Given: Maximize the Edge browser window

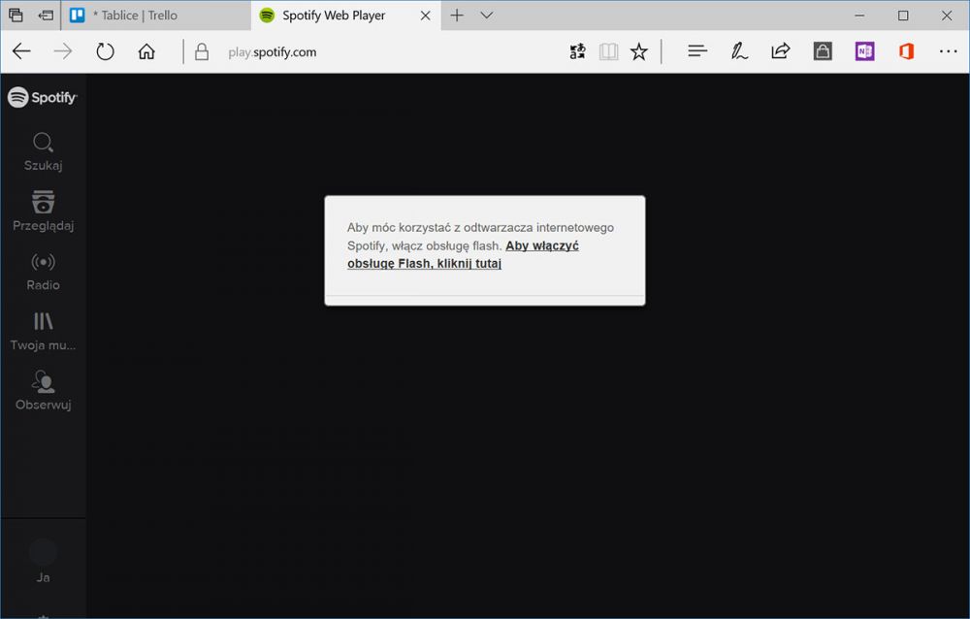Looking at the screenshot, I should pyautogui.click(x=903, y=16).
